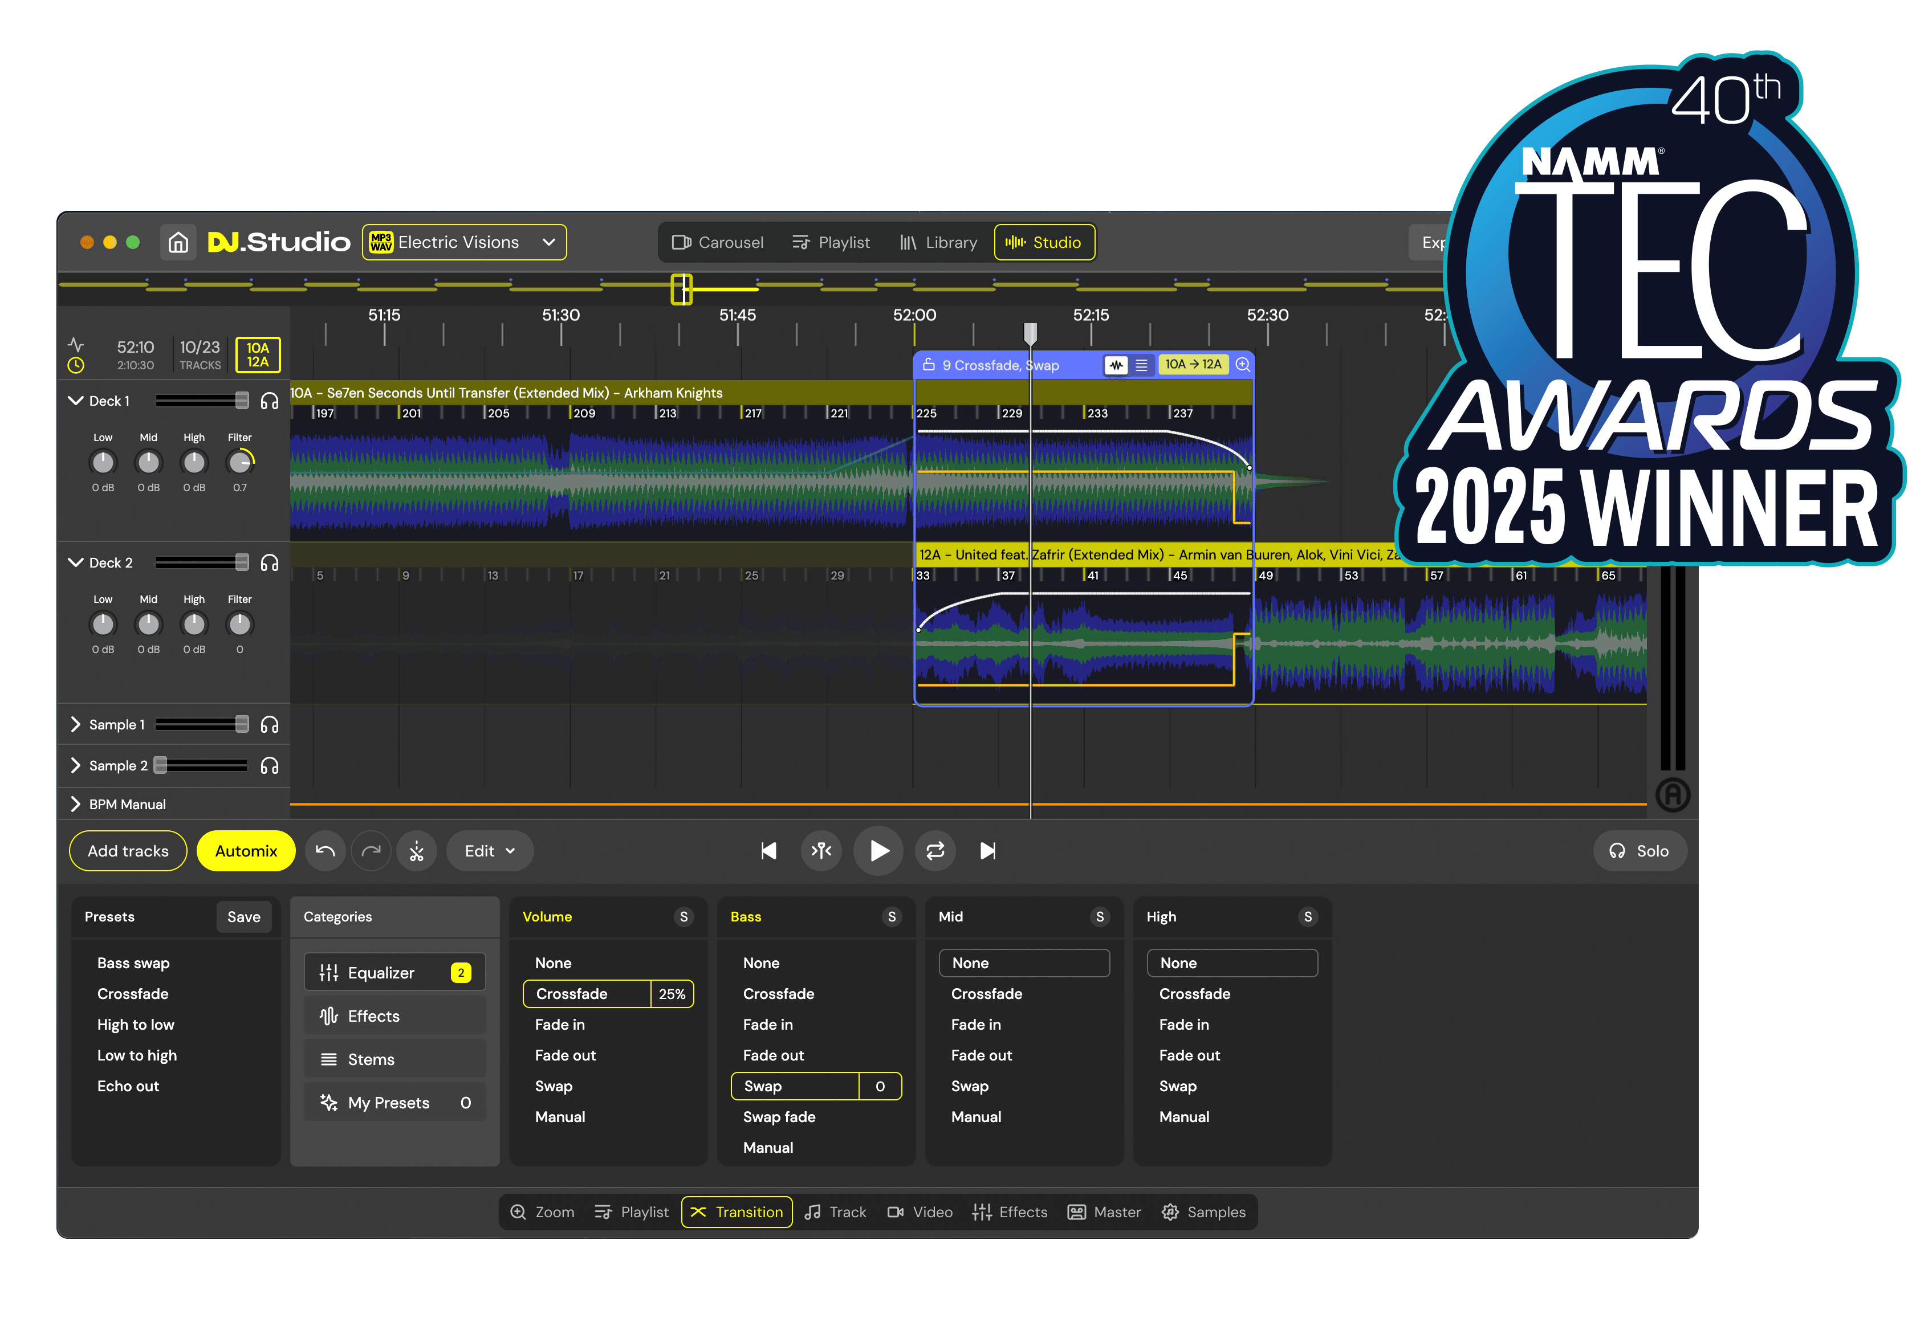Solo the Volume column with S
Viewport: 1912px width, 1338px height.
(685, 917)
